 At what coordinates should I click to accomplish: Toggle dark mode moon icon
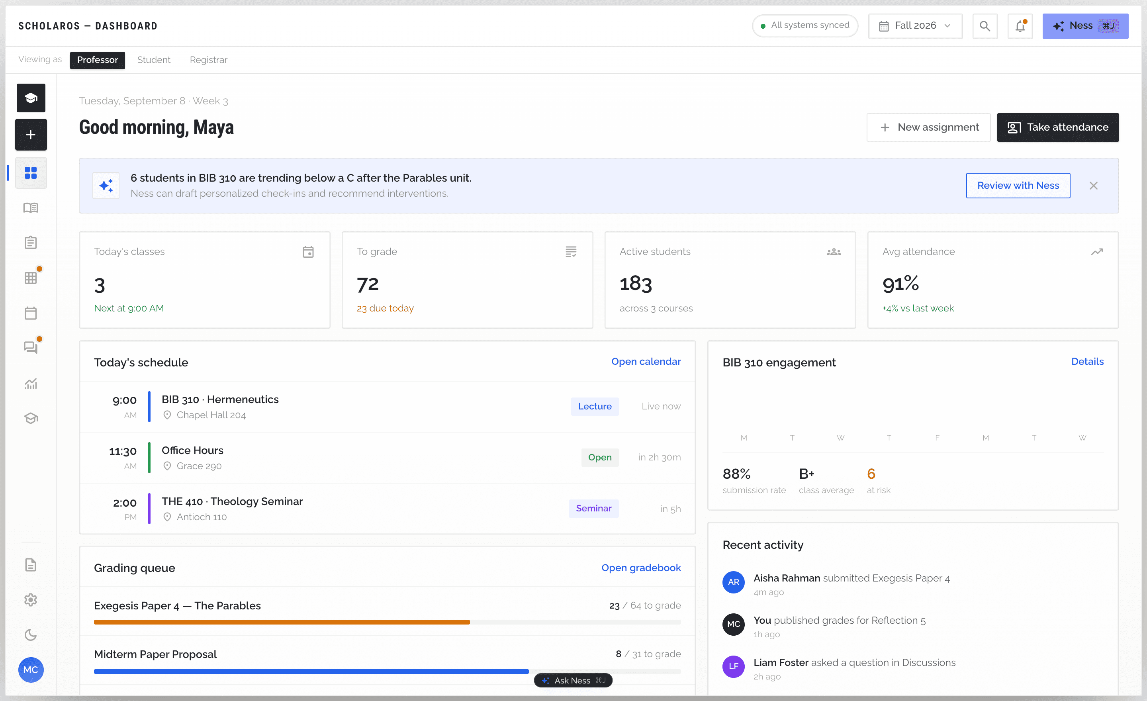click(x=31, y=635)
